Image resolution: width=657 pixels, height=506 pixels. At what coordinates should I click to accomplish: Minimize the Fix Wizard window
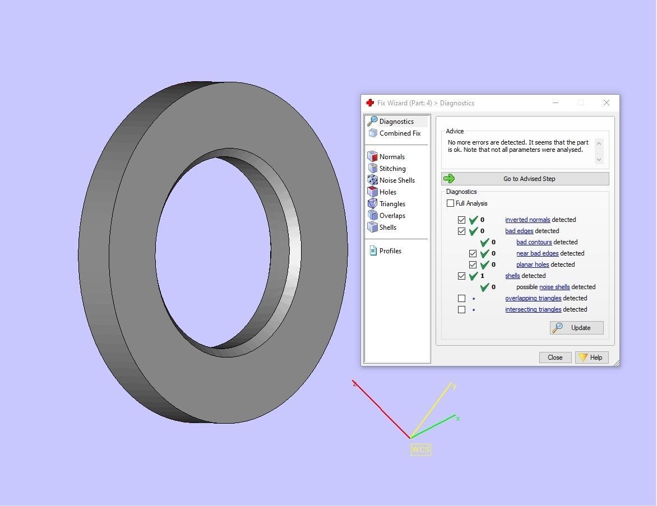pyautogui.click(x=556, y=103)
